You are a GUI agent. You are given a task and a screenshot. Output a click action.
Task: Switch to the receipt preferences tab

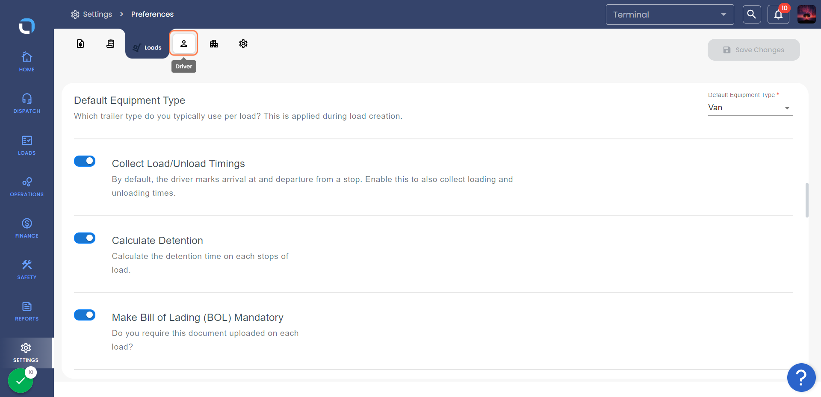[x=110, y=44]
